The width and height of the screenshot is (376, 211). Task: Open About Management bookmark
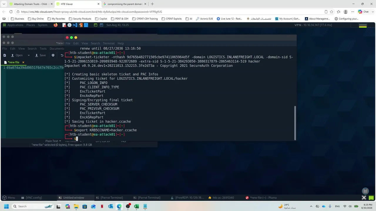(318, 19)
